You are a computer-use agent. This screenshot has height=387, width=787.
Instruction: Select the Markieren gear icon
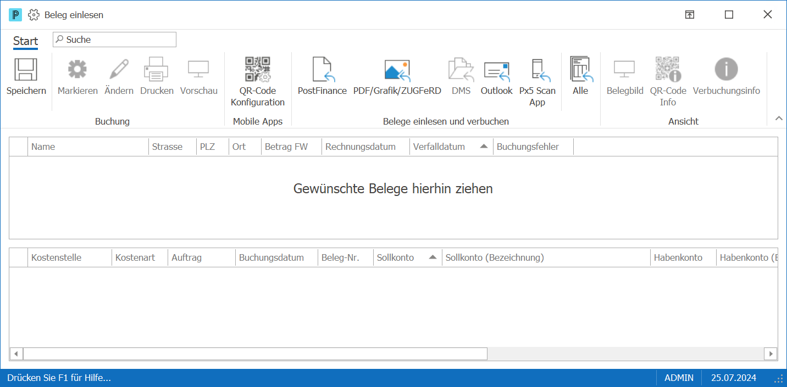pyautogui.click(x=77, y=70)
